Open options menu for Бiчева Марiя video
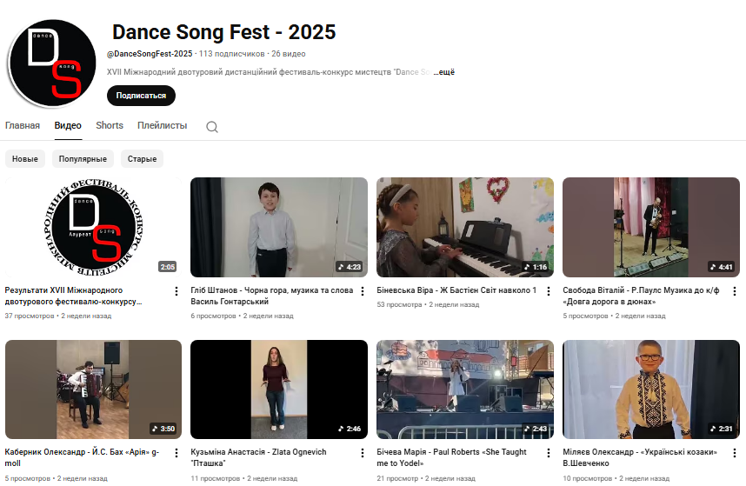Screen dimensions: 746x486 548,455
